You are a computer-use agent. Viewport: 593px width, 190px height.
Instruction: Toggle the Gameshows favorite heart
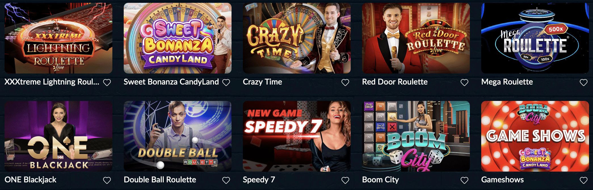click(x=584, y=180)
